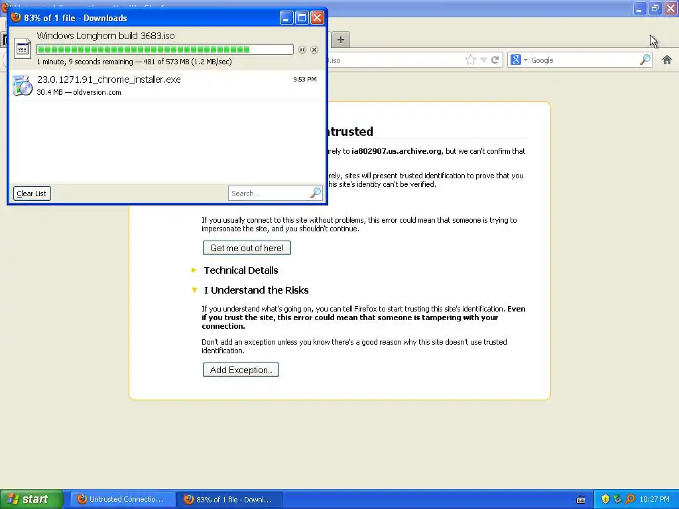Minimize the Downloads window
This screenshot has height=509, width=679.
tap(286, 18)
